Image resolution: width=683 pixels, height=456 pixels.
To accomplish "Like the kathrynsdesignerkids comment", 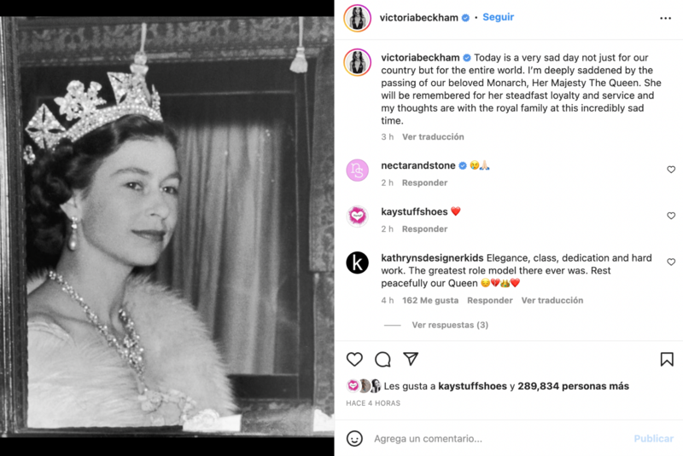I will coord(671,263).
